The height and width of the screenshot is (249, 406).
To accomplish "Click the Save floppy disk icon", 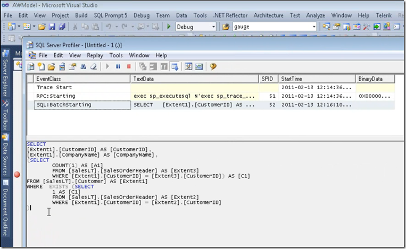I will (52, 27).
